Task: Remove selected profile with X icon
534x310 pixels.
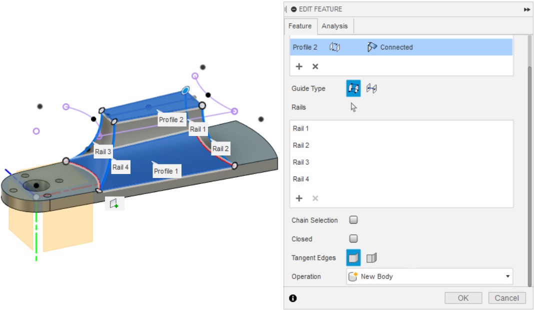Action: click(x=315, y=66)
